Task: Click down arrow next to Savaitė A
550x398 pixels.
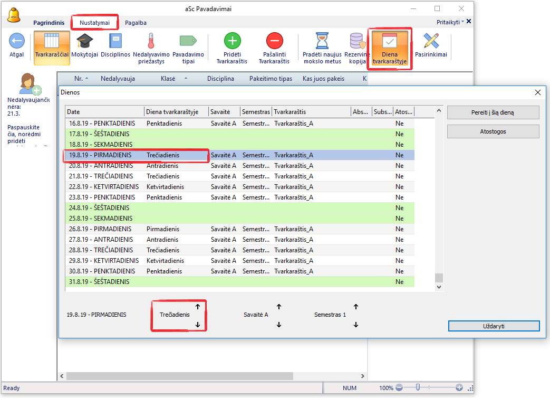Action: click(279, 325)
